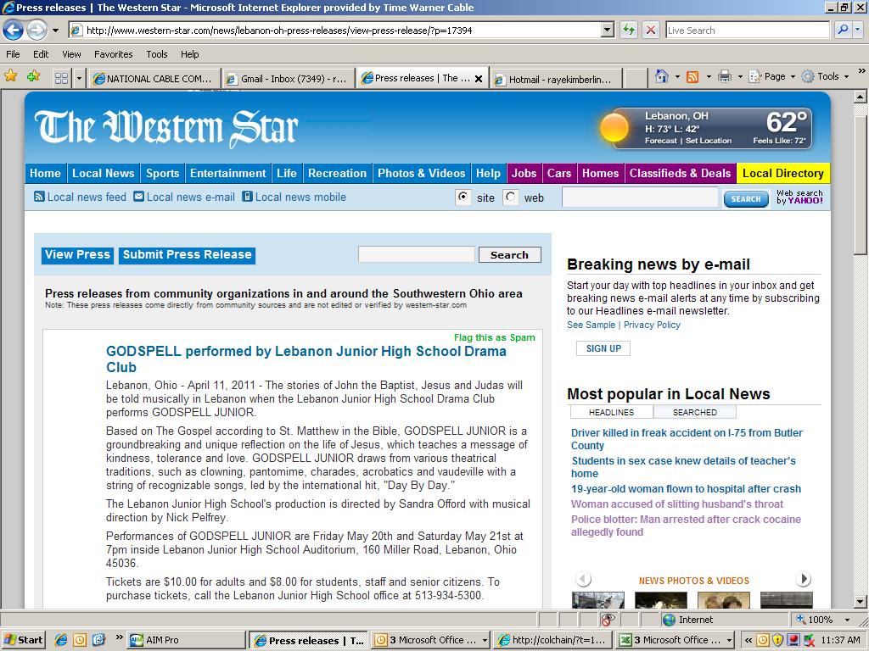This screenshot has height=651, width=869.
Task: Open the tab list dropdown arrow
Action: 79,79
